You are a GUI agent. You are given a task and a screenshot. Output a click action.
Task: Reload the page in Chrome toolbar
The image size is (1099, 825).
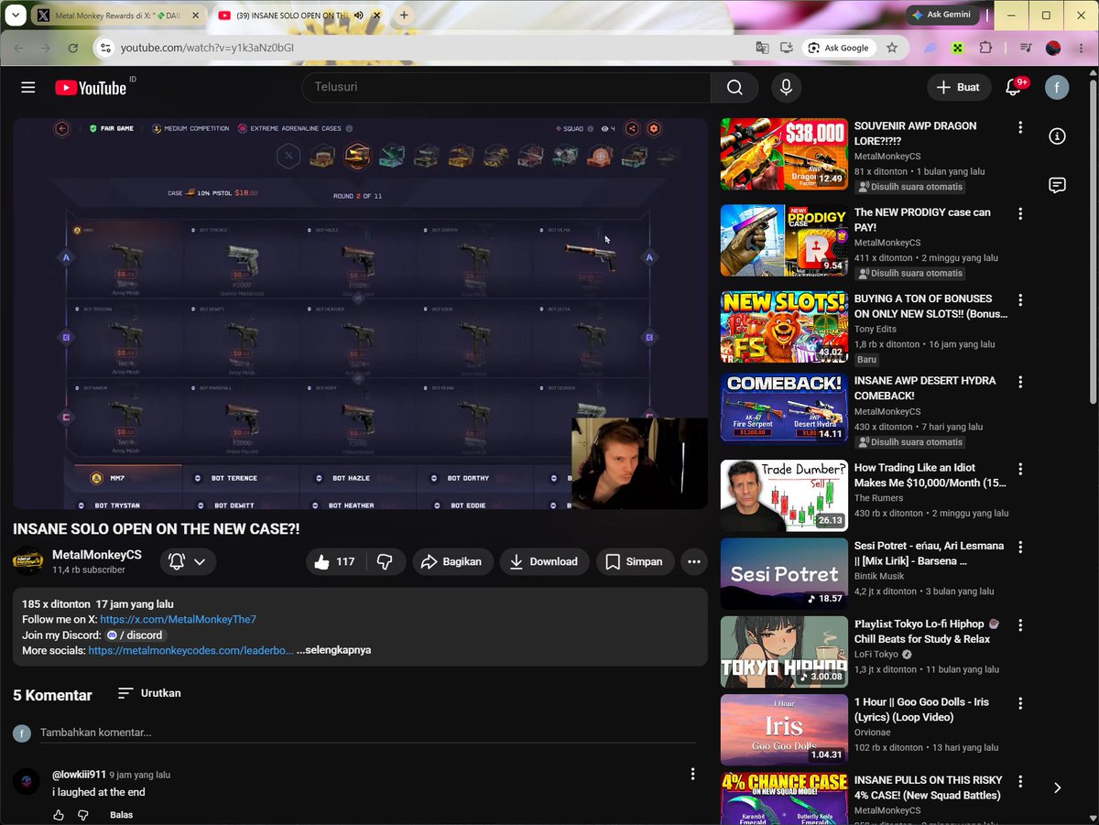pyautogui.click(x=73, y=48)
